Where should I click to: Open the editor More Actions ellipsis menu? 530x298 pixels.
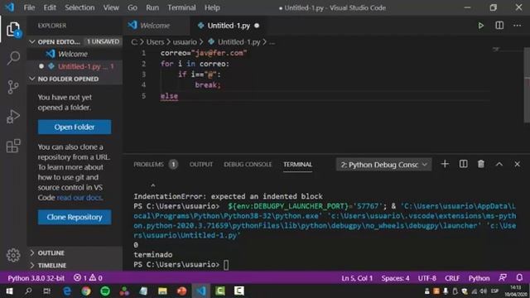pyautogui.click(x=517, y=26)
